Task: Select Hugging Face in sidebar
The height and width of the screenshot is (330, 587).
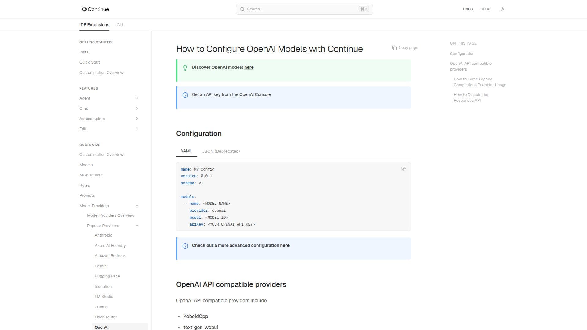Action: 107,276
